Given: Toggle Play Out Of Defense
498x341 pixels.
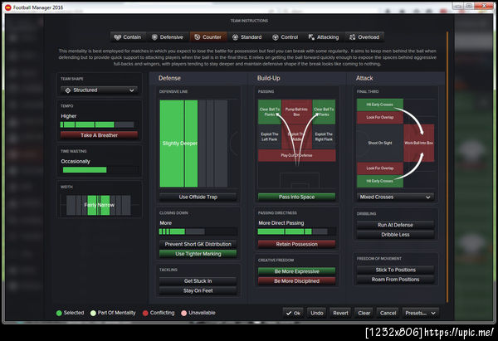Looking at the screenshot, I should (296, 155).
